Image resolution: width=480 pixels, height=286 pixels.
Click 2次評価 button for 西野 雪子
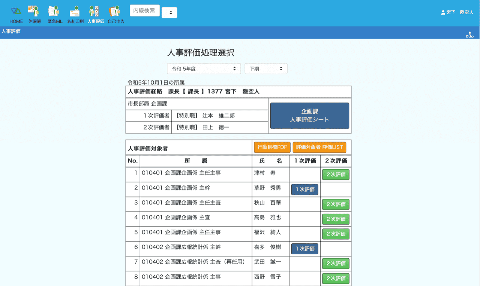point(336,279)
